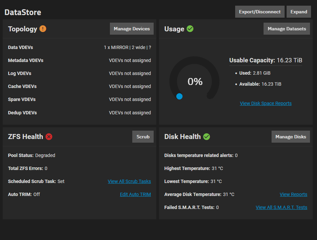Click the Edit Auto TRIM link
This screenshot has width=317, height=240.
coord(136,194)
